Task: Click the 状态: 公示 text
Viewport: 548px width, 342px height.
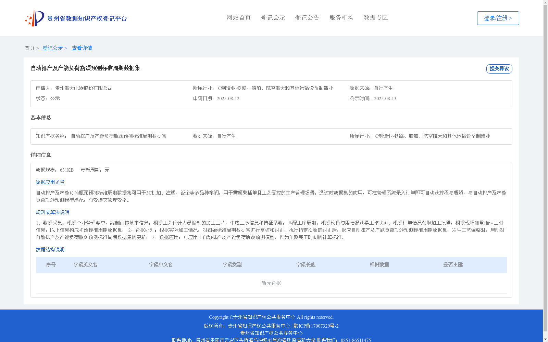Action: [48, 98]
